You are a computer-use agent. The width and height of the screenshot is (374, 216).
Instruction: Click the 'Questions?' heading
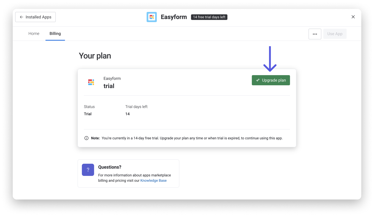coord(110,167)
